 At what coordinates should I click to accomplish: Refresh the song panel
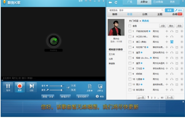tap(116, 3)
